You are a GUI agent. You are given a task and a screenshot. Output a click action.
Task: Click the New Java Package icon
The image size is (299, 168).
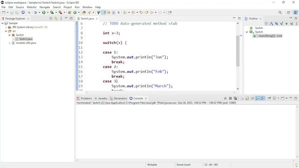click(70, 13)
